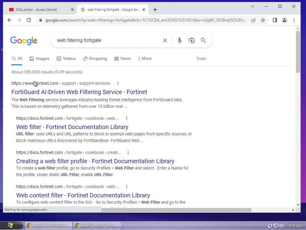The width and height of the screenshot is (306, 230).
Task: Click the horizontal scrollbar right arrow
Action: (293, 210)
